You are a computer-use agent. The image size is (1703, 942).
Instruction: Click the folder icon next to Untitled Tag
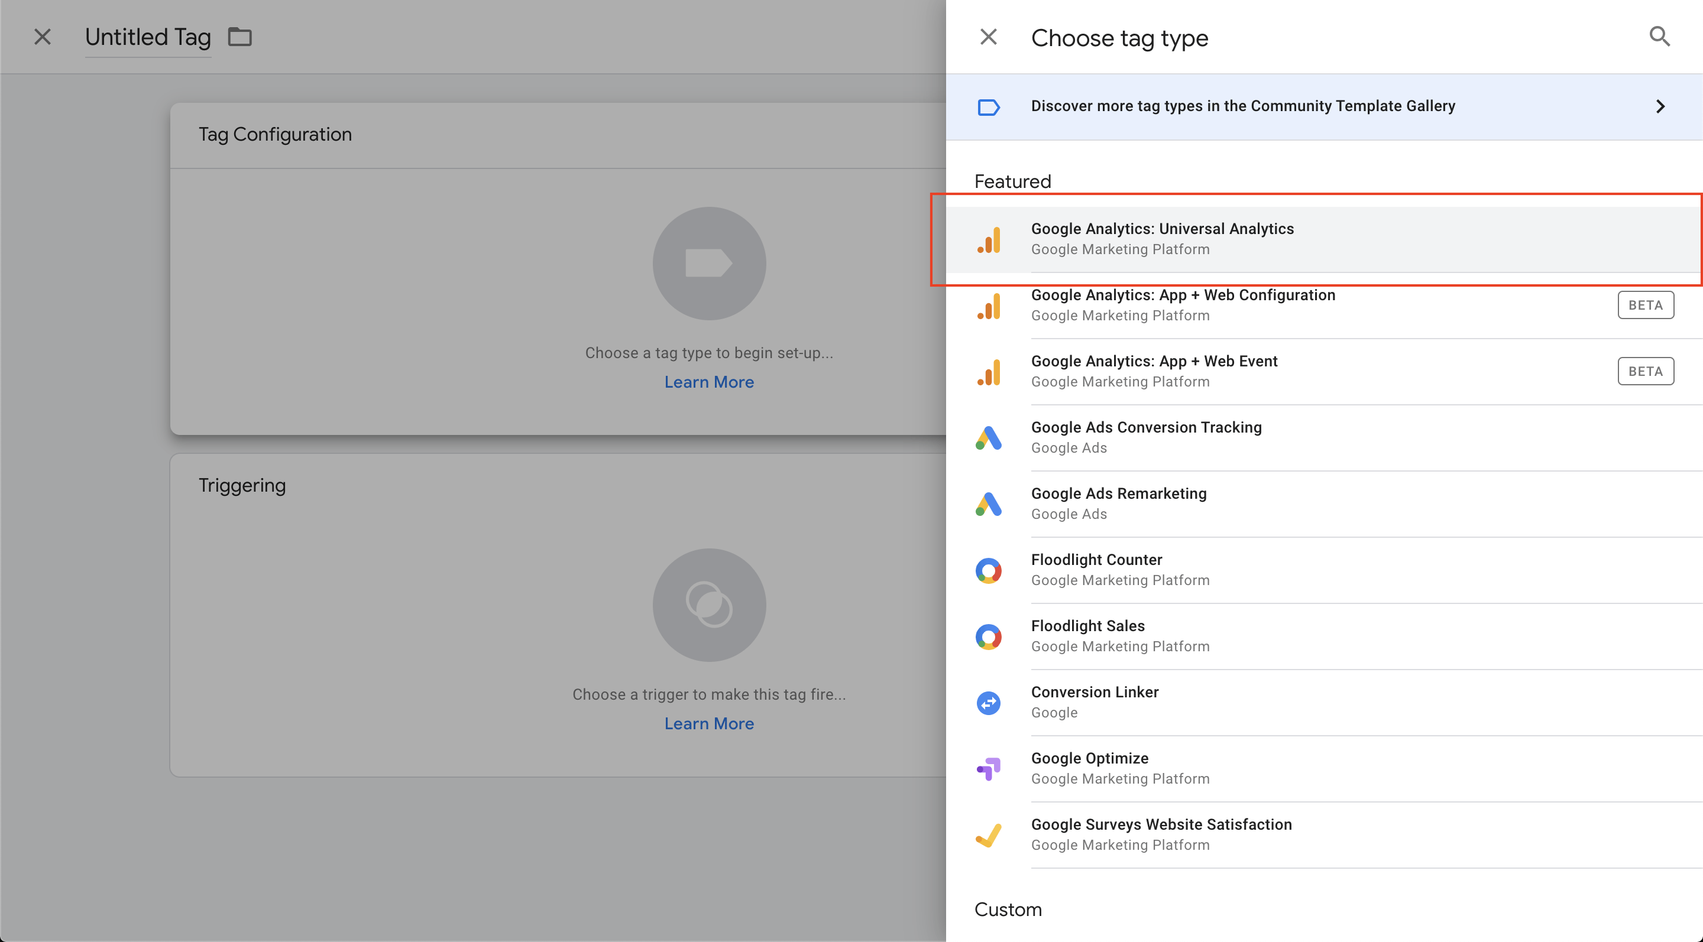click(239, 36)
